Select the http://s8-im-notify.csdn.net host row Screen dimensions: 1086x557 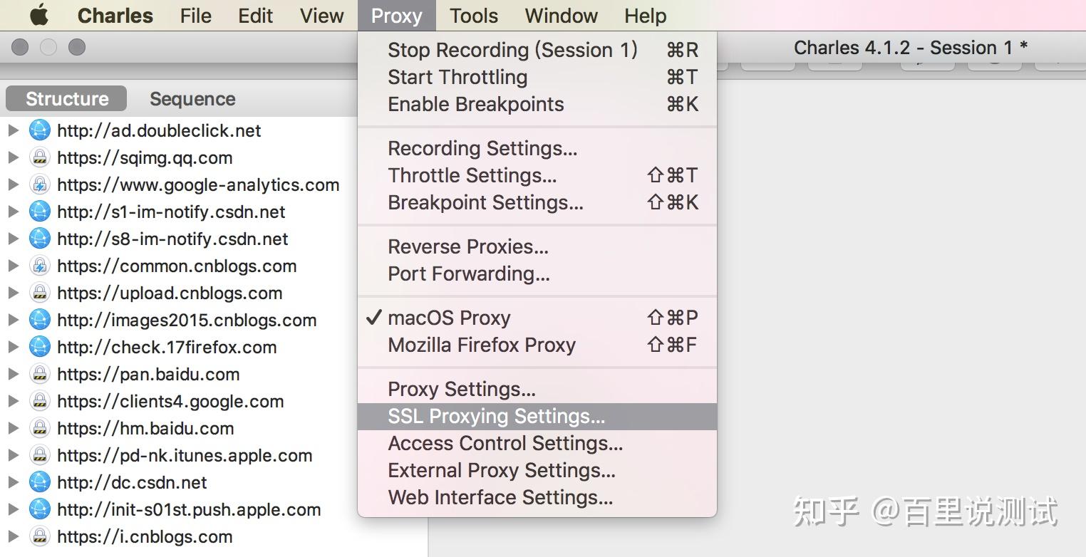(x=172, y=239)
